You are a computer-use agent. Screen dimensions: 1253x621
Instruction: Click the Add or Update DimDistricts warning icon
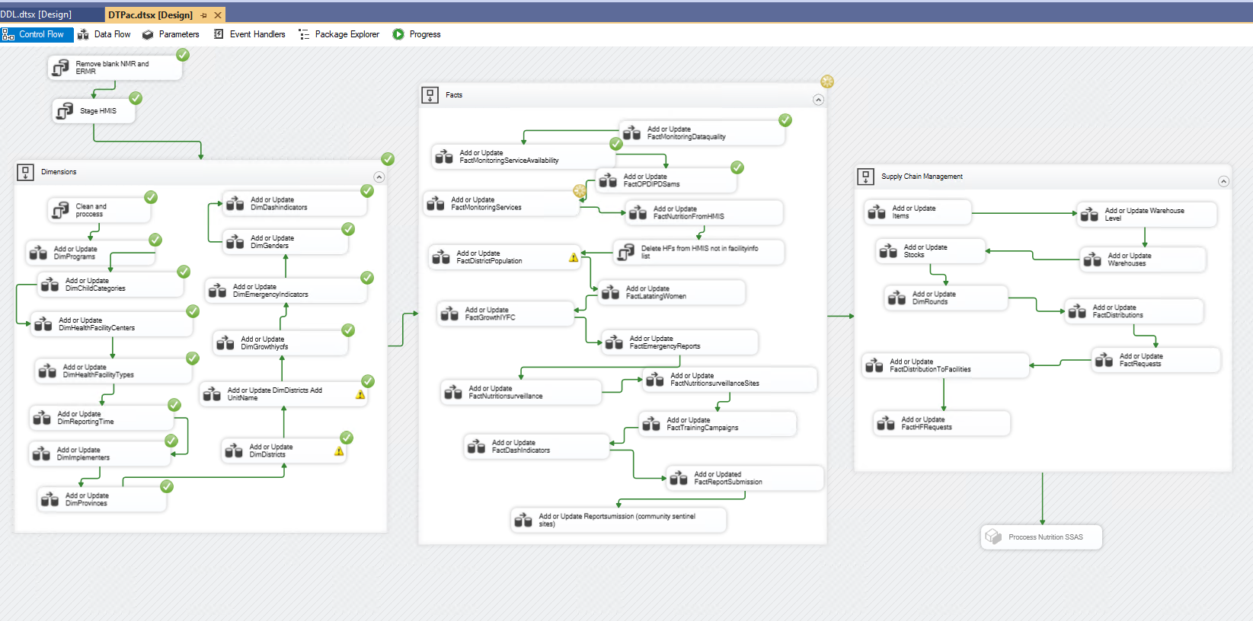click(x=360, y=394)
